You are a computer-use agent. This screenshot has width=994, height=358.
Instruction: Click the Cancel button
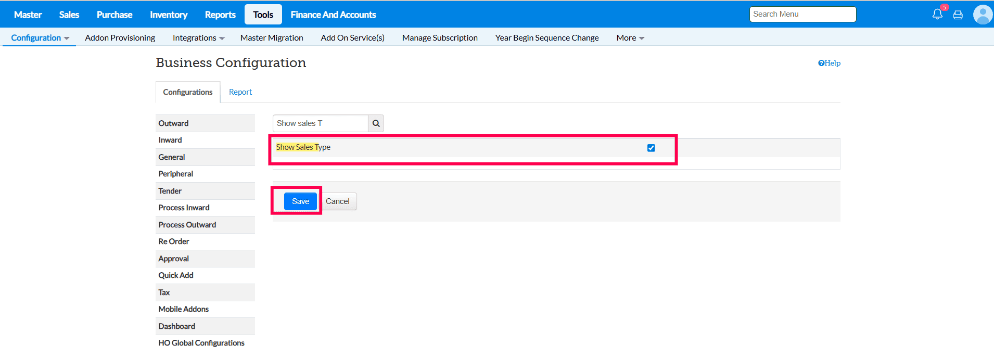[338, 201]
